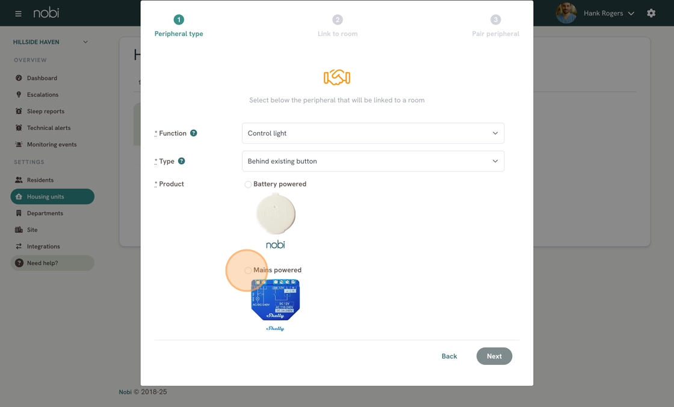Expand the Type dropdown showing Behind existing button
Screen dimensions: 674x407
click(x=373, y=161)
